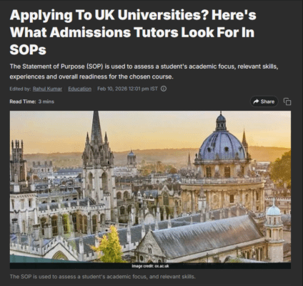
Task: Click the word 'SOPs' in the headline
Action: point(28,50)
